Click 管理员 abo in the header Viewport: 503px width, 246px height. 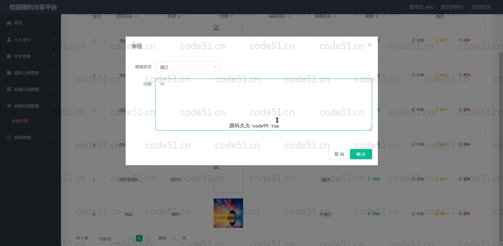(x=422, y=7)
